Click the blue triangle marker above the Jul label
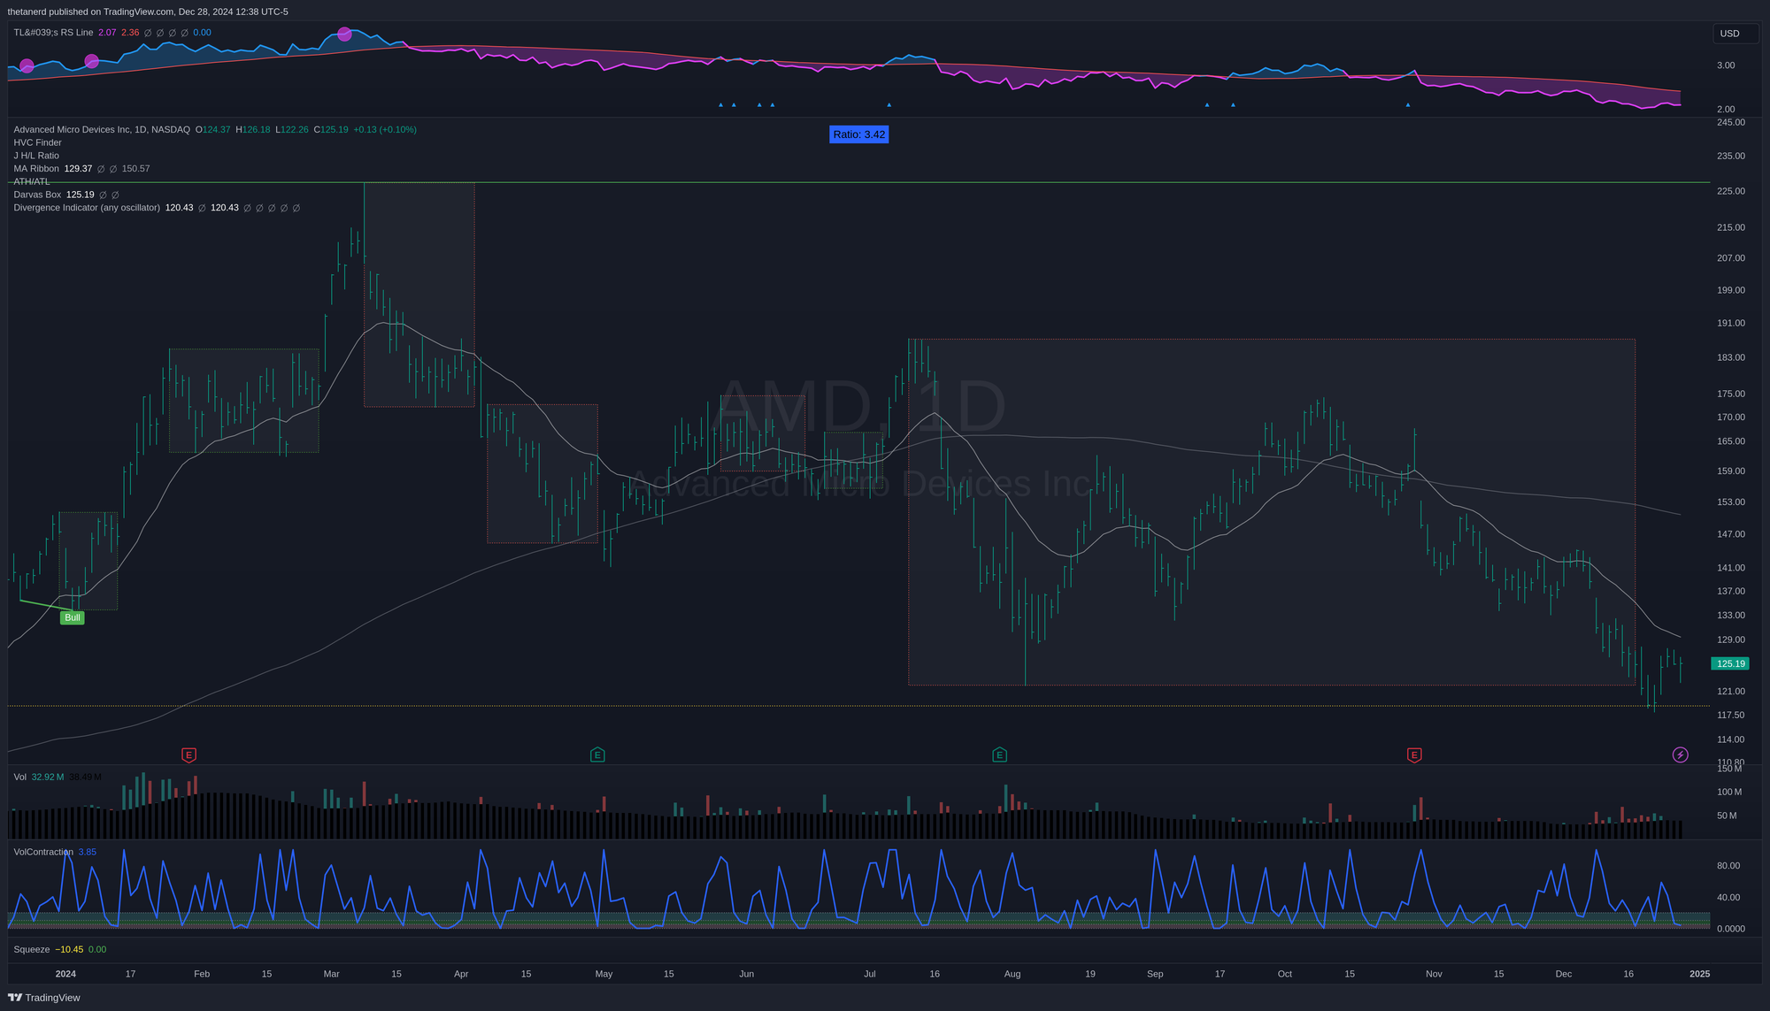Image resolution: width=1770 pixels, height=1011 pixels. [889, 105]
